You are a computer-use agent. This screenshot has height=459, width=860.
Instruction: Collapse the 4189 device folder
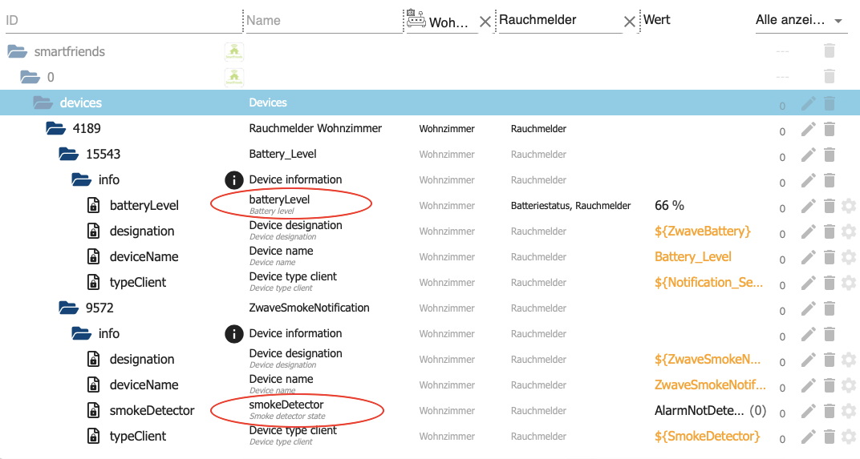coord(56,129)
